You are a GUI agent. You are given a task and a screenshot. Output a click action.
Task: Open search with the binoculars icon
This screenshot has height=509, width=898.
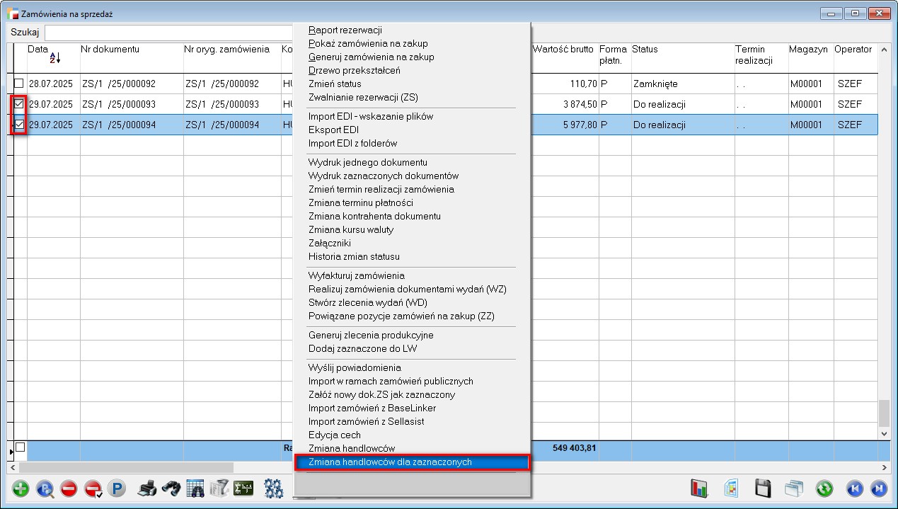coord(171,488)
